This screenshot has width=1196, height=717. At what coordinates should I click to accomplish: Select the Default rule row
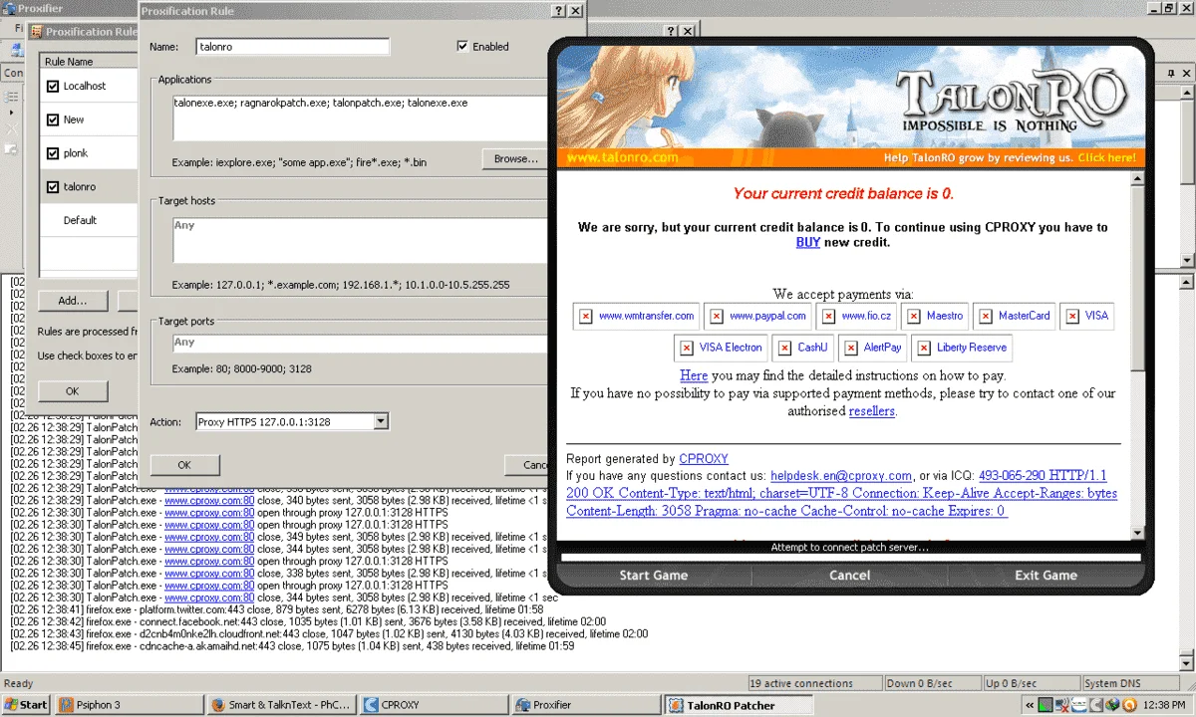tap(90, 220)
